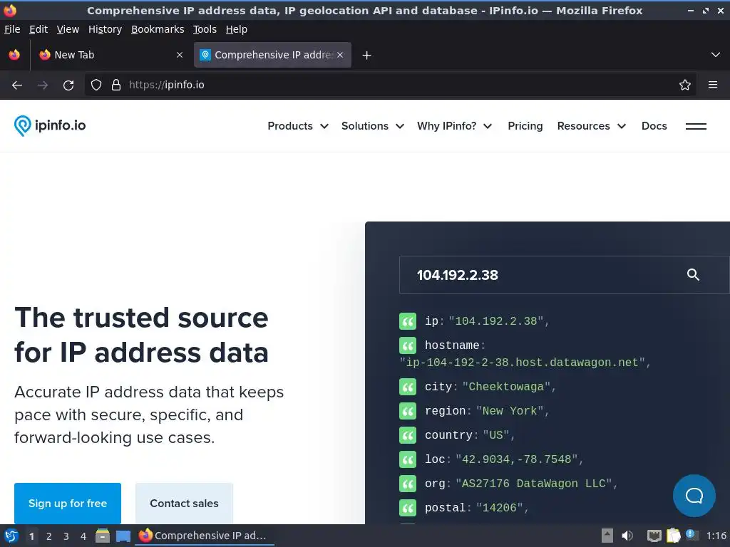This screenshot has height=547, width=730.
Task: Bookmark this page with the star icon
Action: coord(684,85)
